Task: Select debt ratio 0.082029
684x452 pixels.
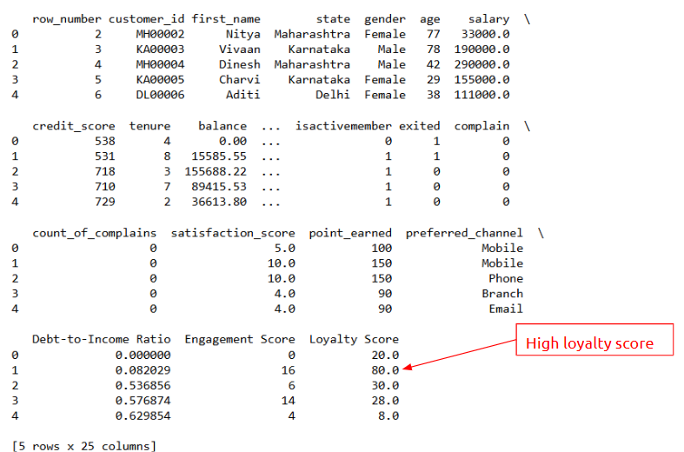Action: (143, 370)
